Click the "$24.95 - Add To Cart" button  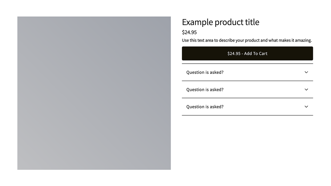[x=247, y=53]
